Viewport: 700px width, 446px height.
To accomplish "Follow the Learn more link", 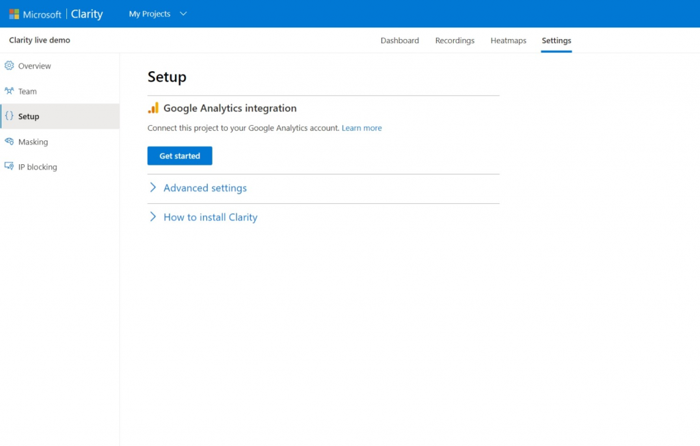I will click(362, 128).
